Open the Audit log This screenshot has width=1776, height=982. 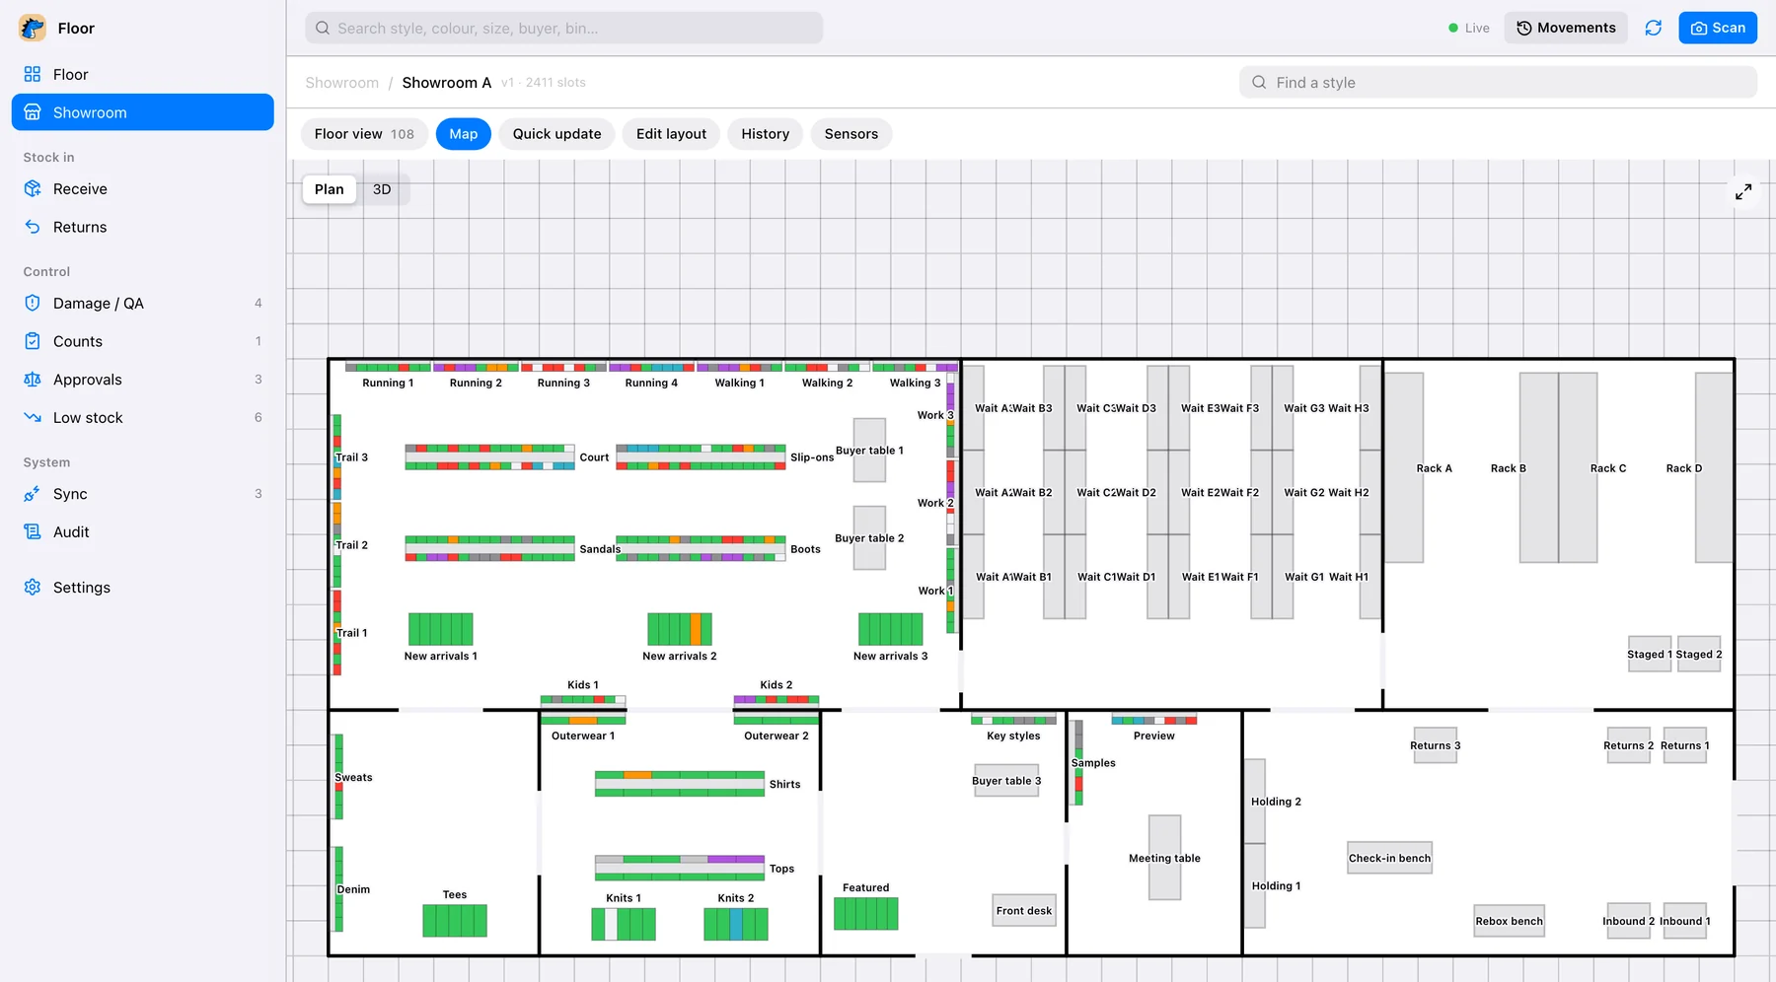click(x=143, y=531)
